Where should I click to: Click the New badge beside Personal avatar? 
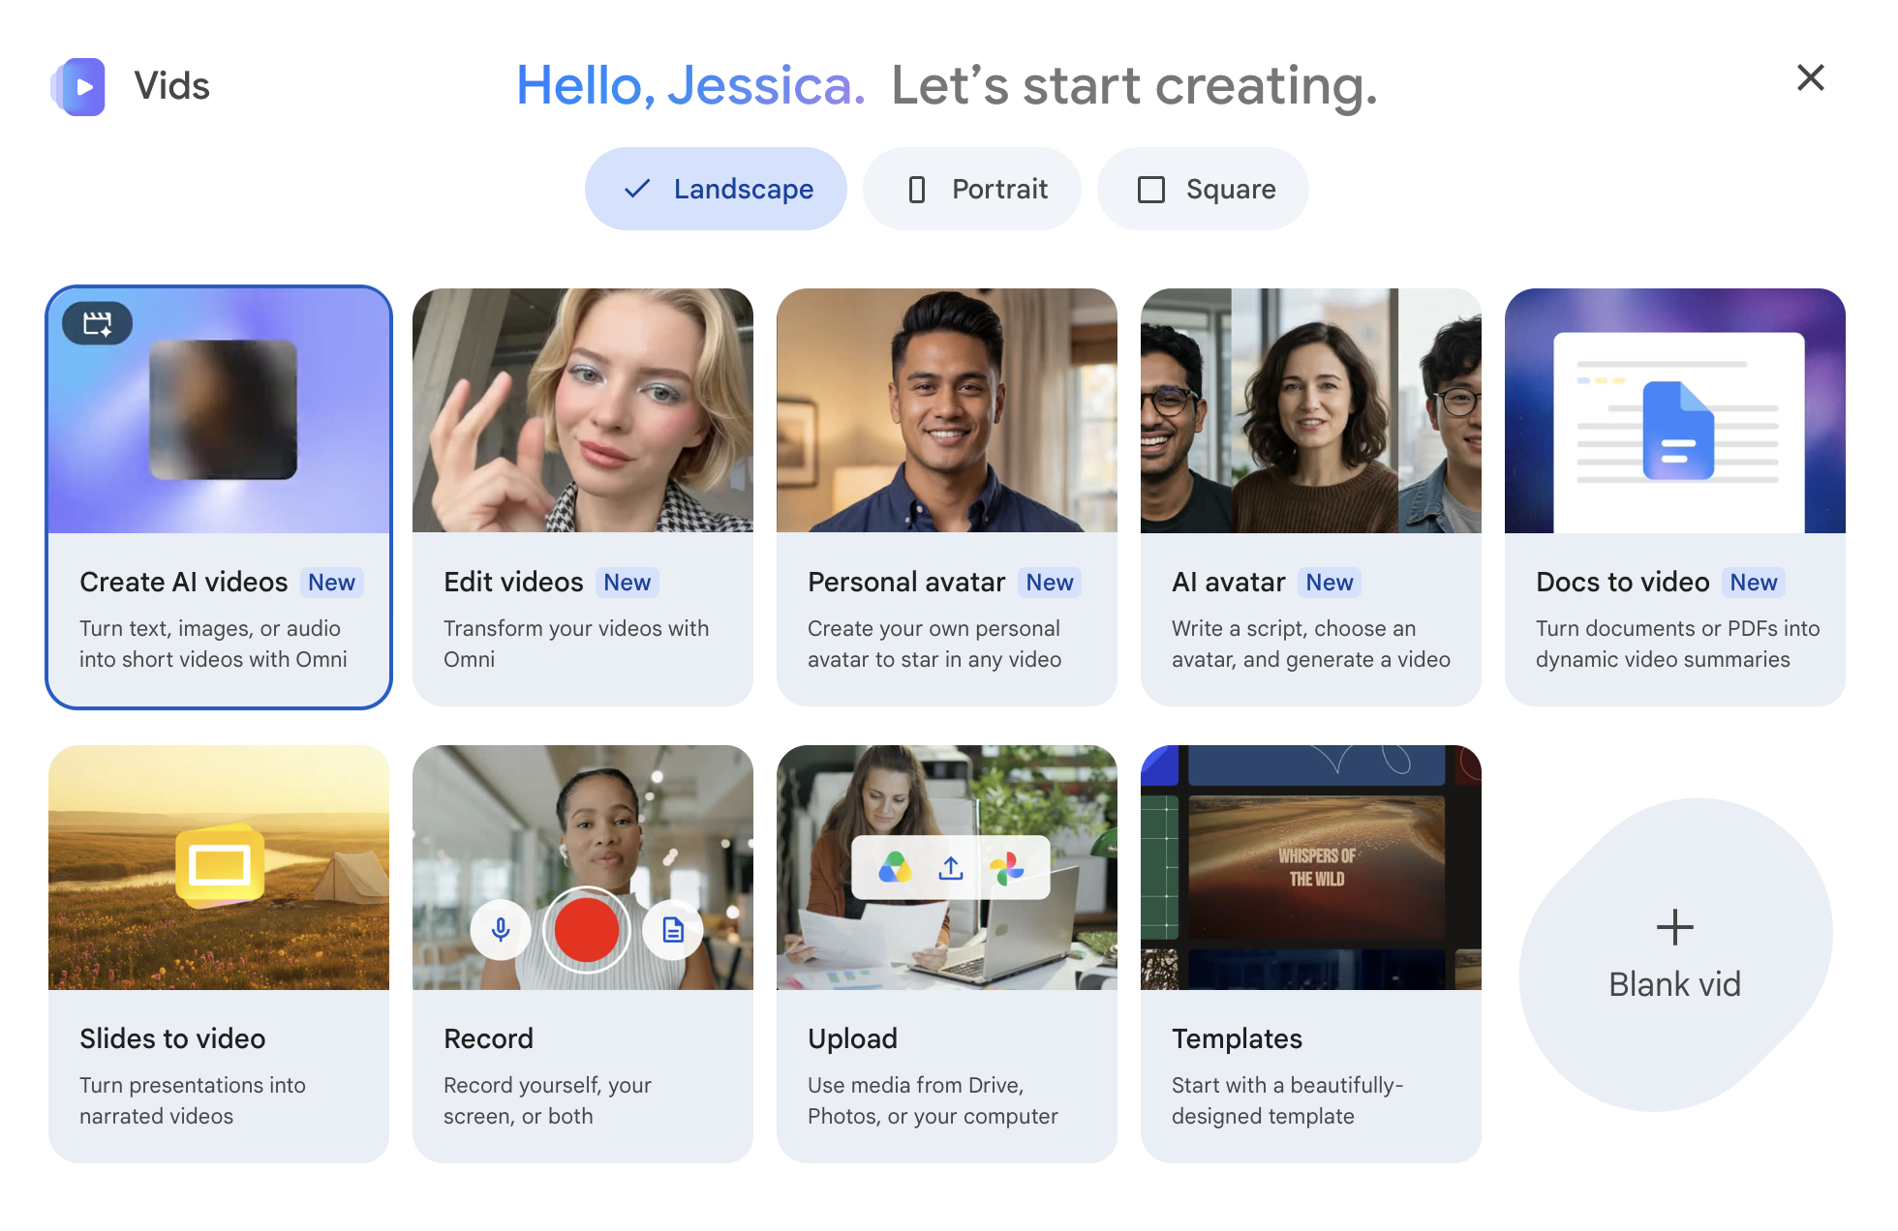pos(1050,583)
